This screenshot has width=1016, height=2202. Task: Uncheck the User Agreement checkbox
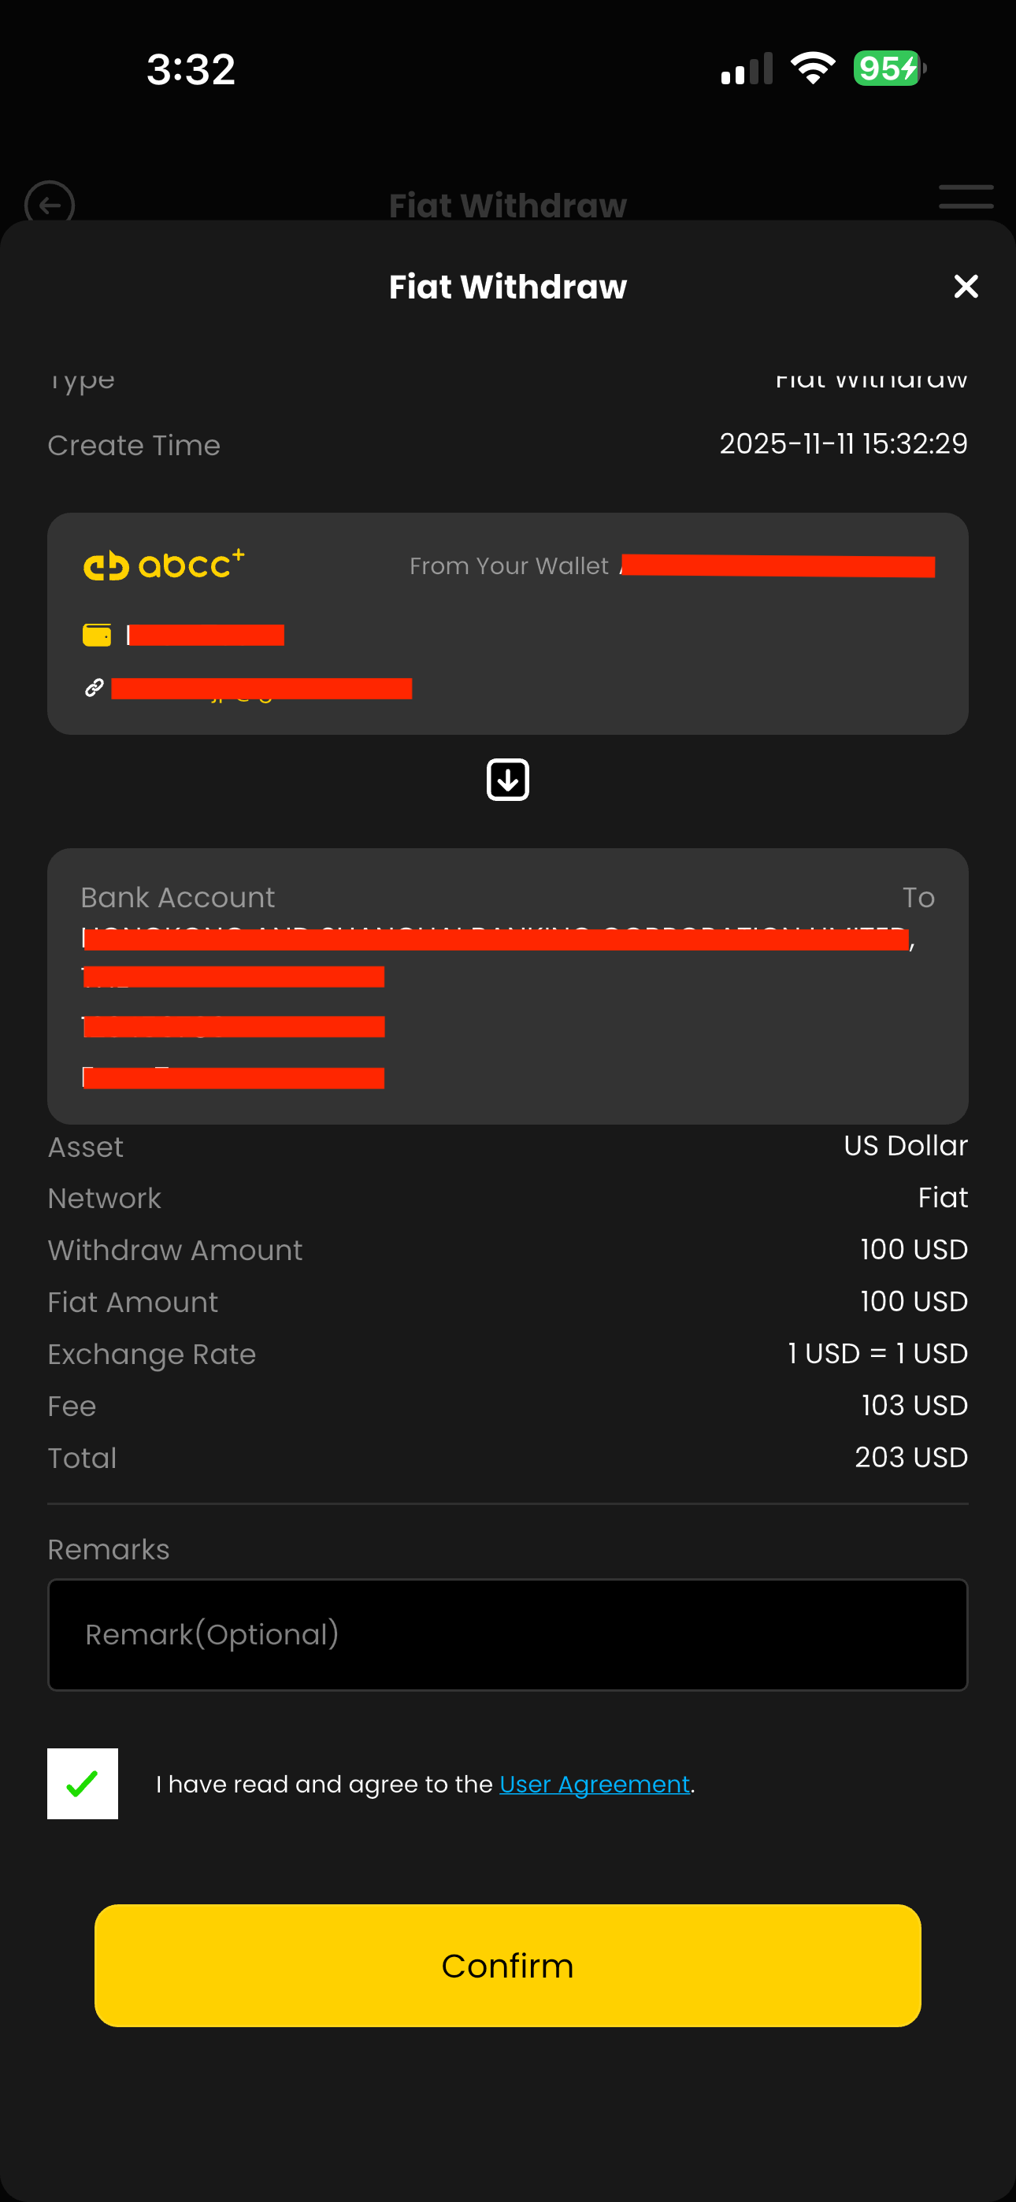pyautogui.click(x=83, y=1784)
